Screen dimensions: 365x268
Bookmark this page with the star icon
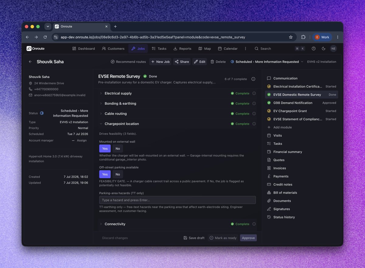[291, 37]
